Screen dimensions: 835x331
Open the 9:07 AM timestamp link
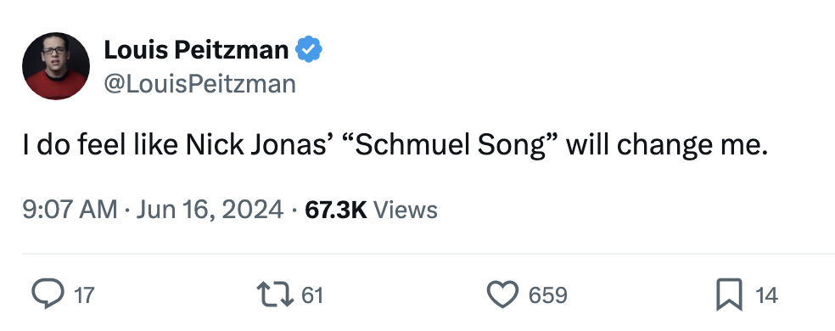pos(70,210)
